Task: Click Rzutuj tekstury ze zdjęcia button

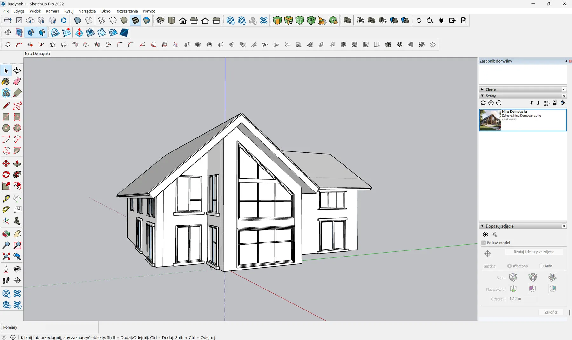Action: pos(534,252)
